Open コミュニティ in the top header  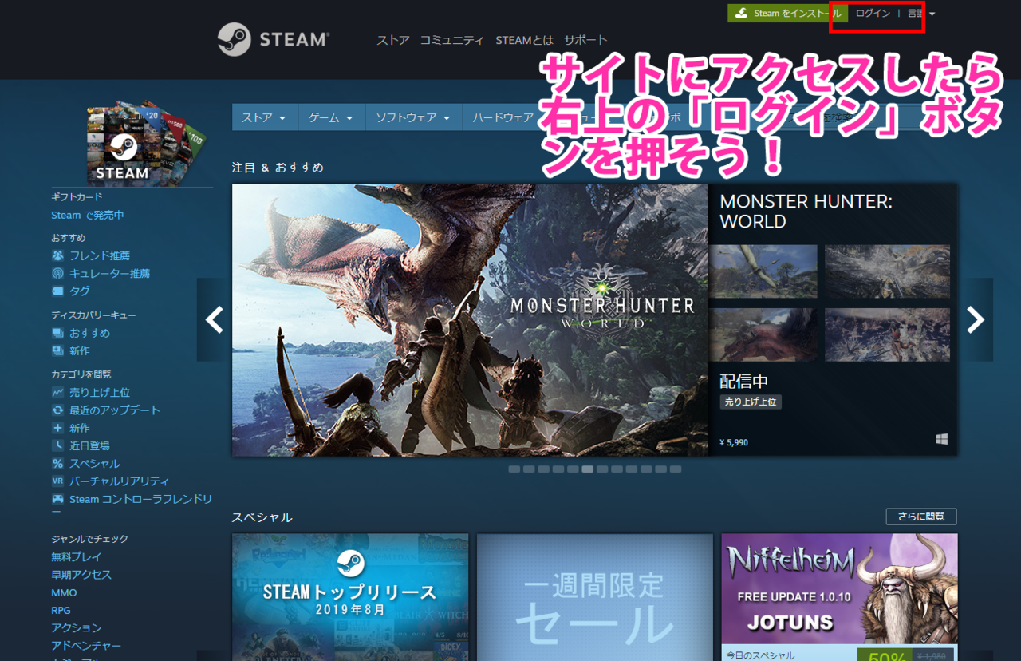452,40
